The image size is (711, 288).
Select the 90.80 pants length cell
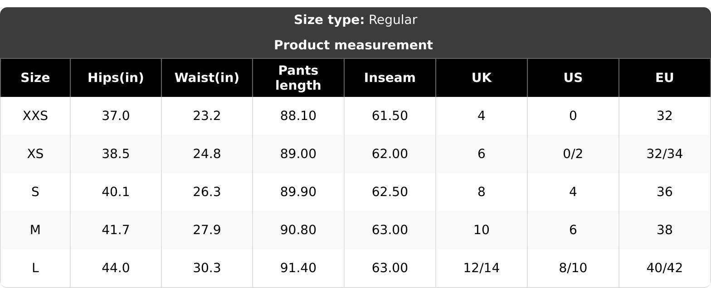click(298, 230)
